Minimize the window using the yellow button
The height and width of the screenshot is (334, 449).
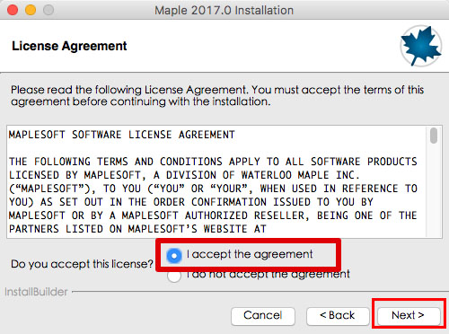pos(31,10)
